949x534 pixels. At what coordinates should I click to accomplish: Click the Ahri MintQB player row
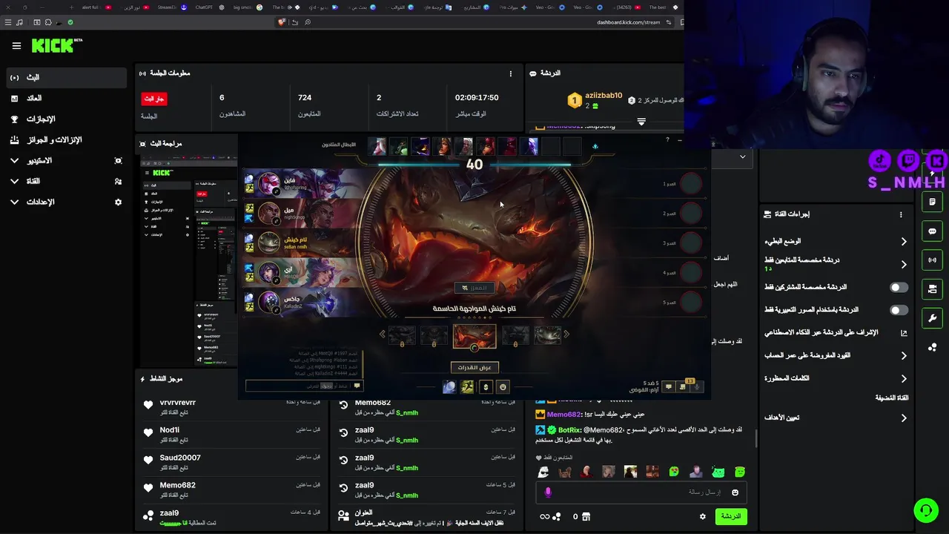click(302, 272)
